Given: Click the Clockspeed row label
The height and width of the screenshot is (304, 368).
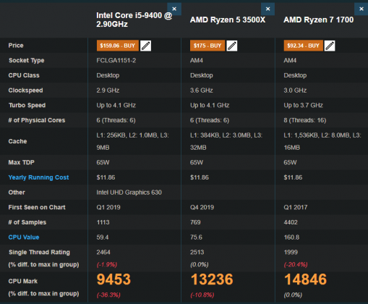Looking at the screenshot, I should (x=25, y=90).
